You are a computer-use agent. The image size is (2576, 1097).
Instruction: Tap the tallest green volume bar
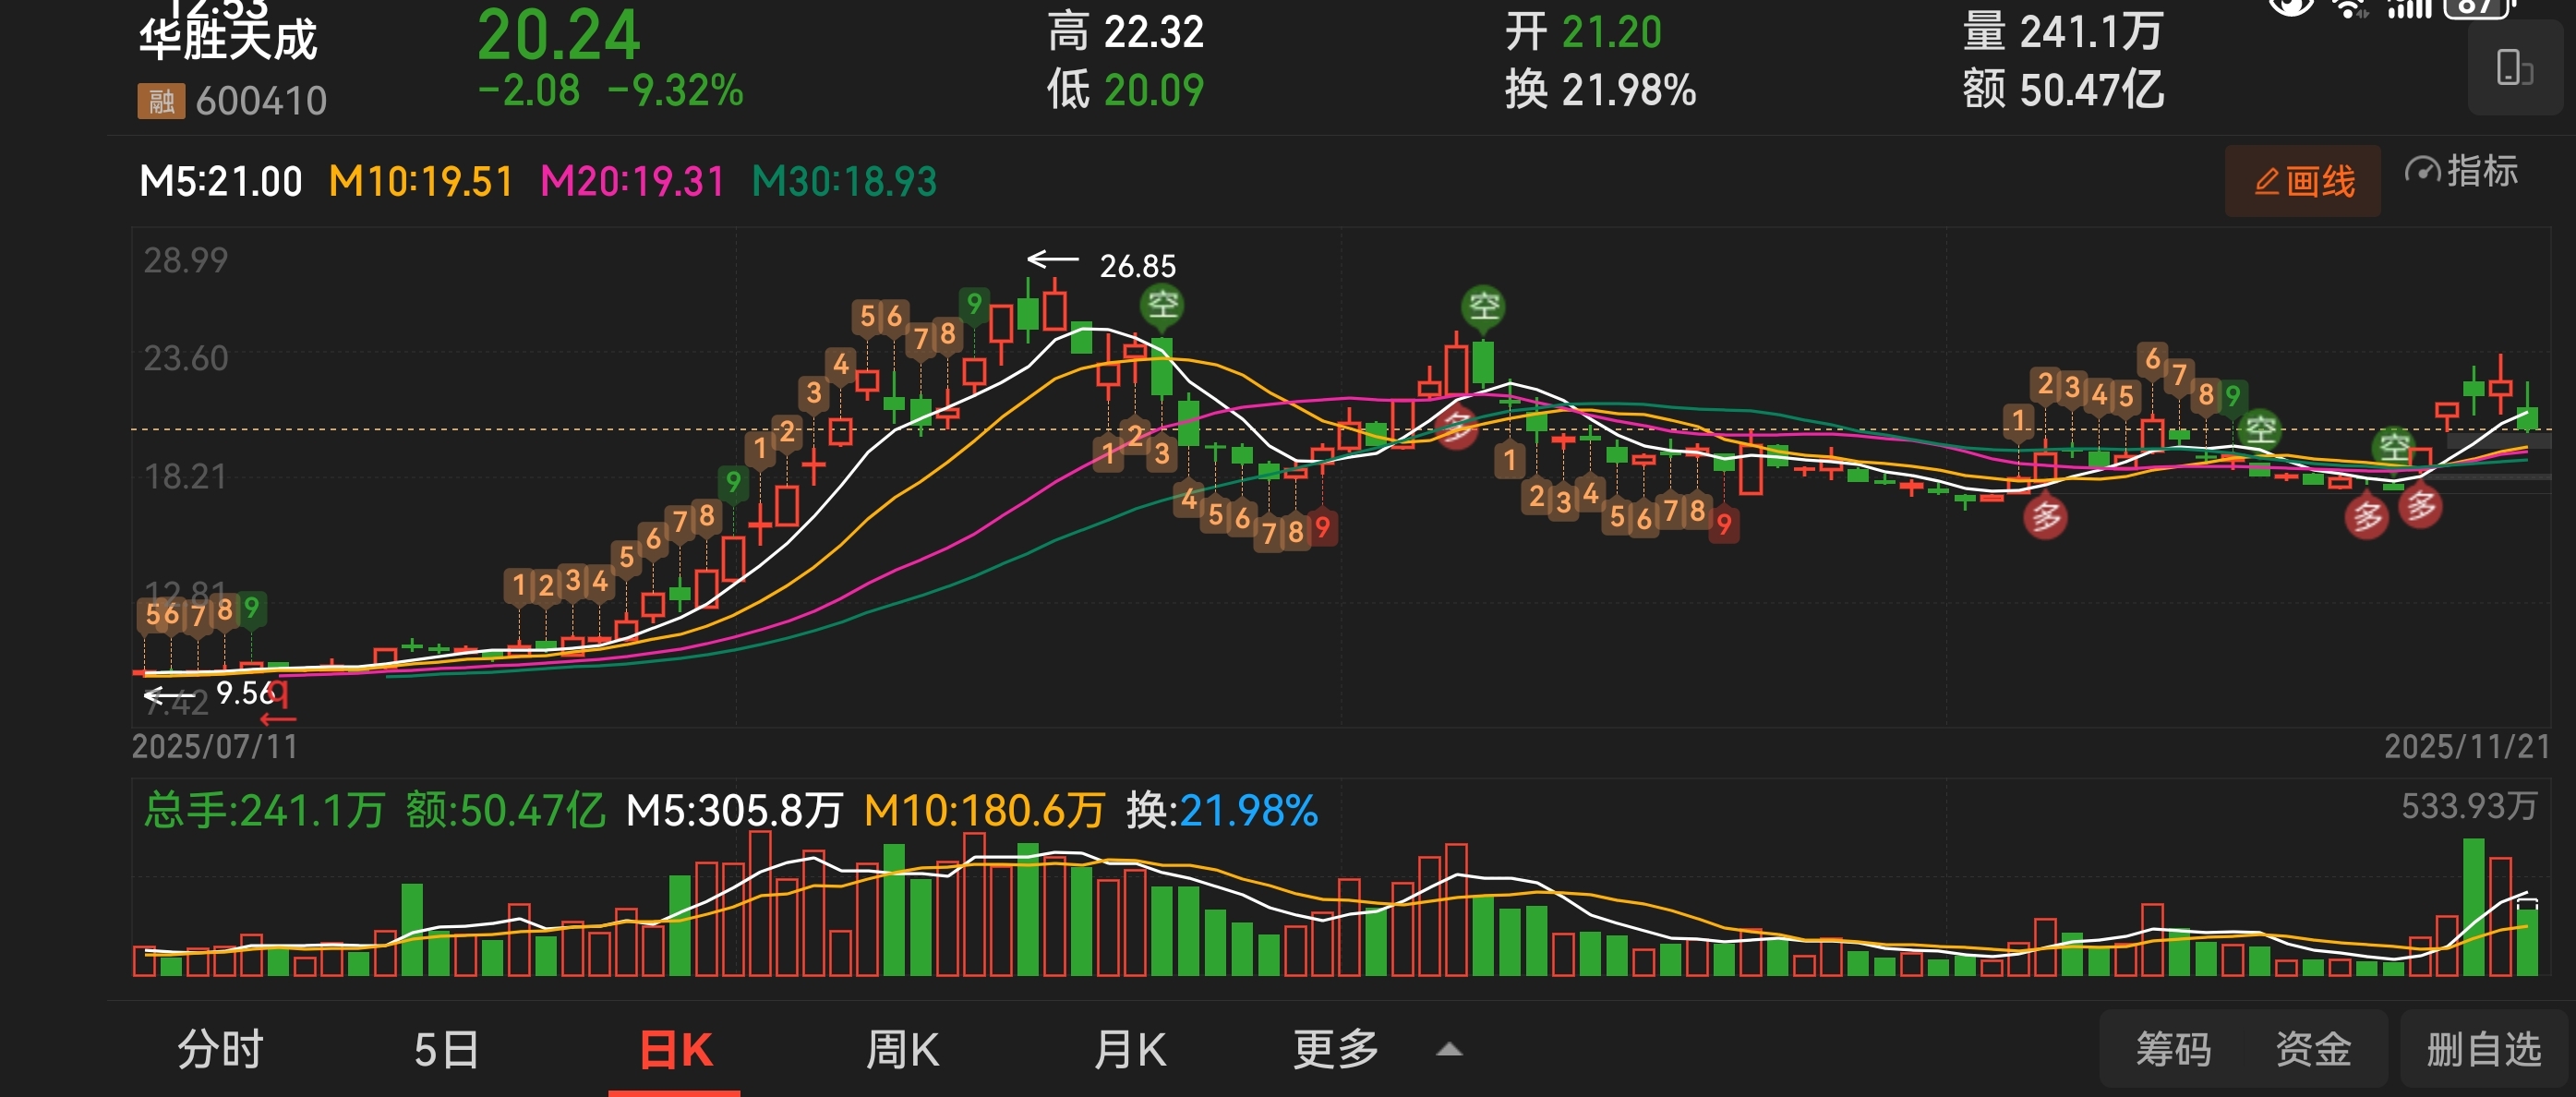click(2473, 906)
